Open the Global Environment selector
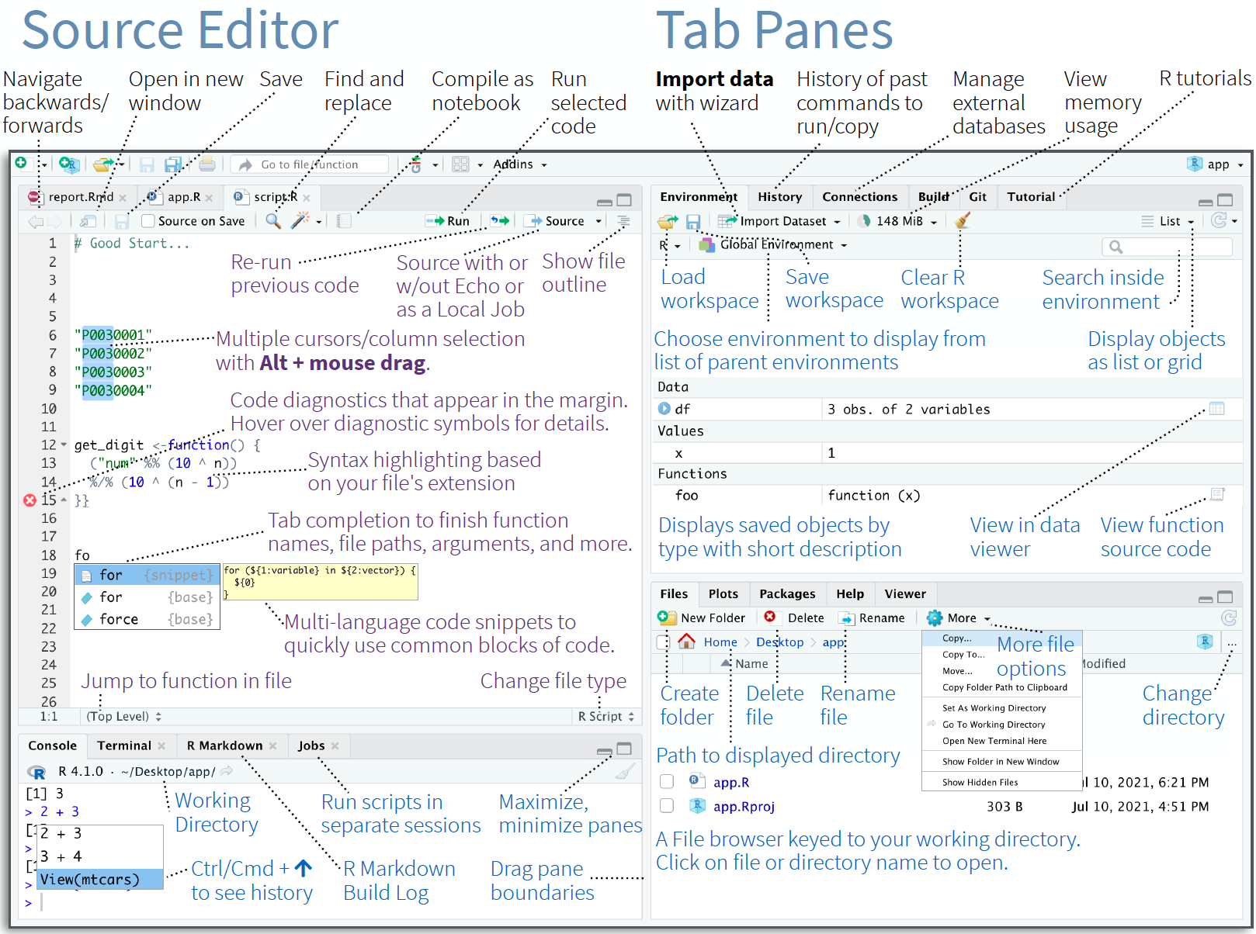This screenshot has width=1256, height=934. (773, 245)
